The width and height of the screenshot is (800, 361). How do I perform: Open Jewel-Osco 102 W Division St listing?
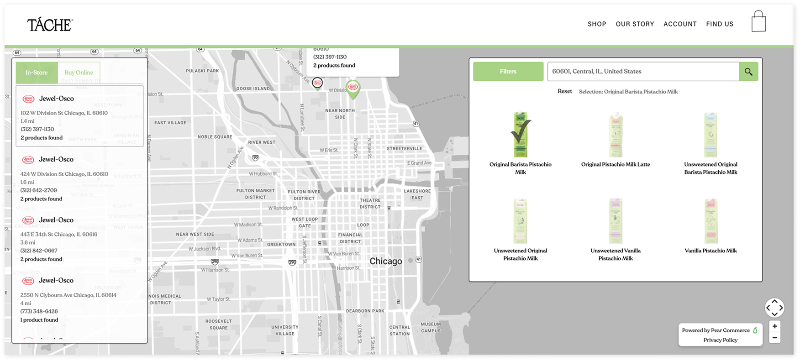(79, 116)
